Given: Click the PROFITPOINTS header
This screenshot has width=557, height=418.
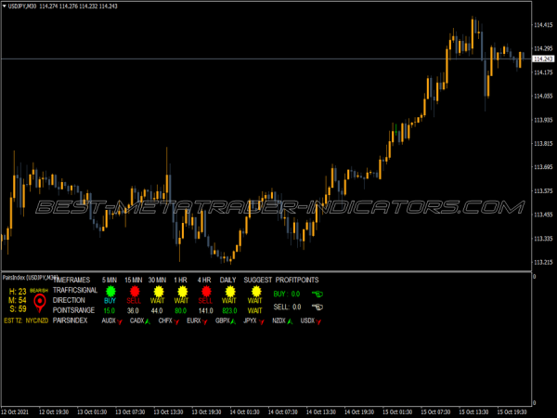Looking at the screenshot, I should tap(297, 281).
